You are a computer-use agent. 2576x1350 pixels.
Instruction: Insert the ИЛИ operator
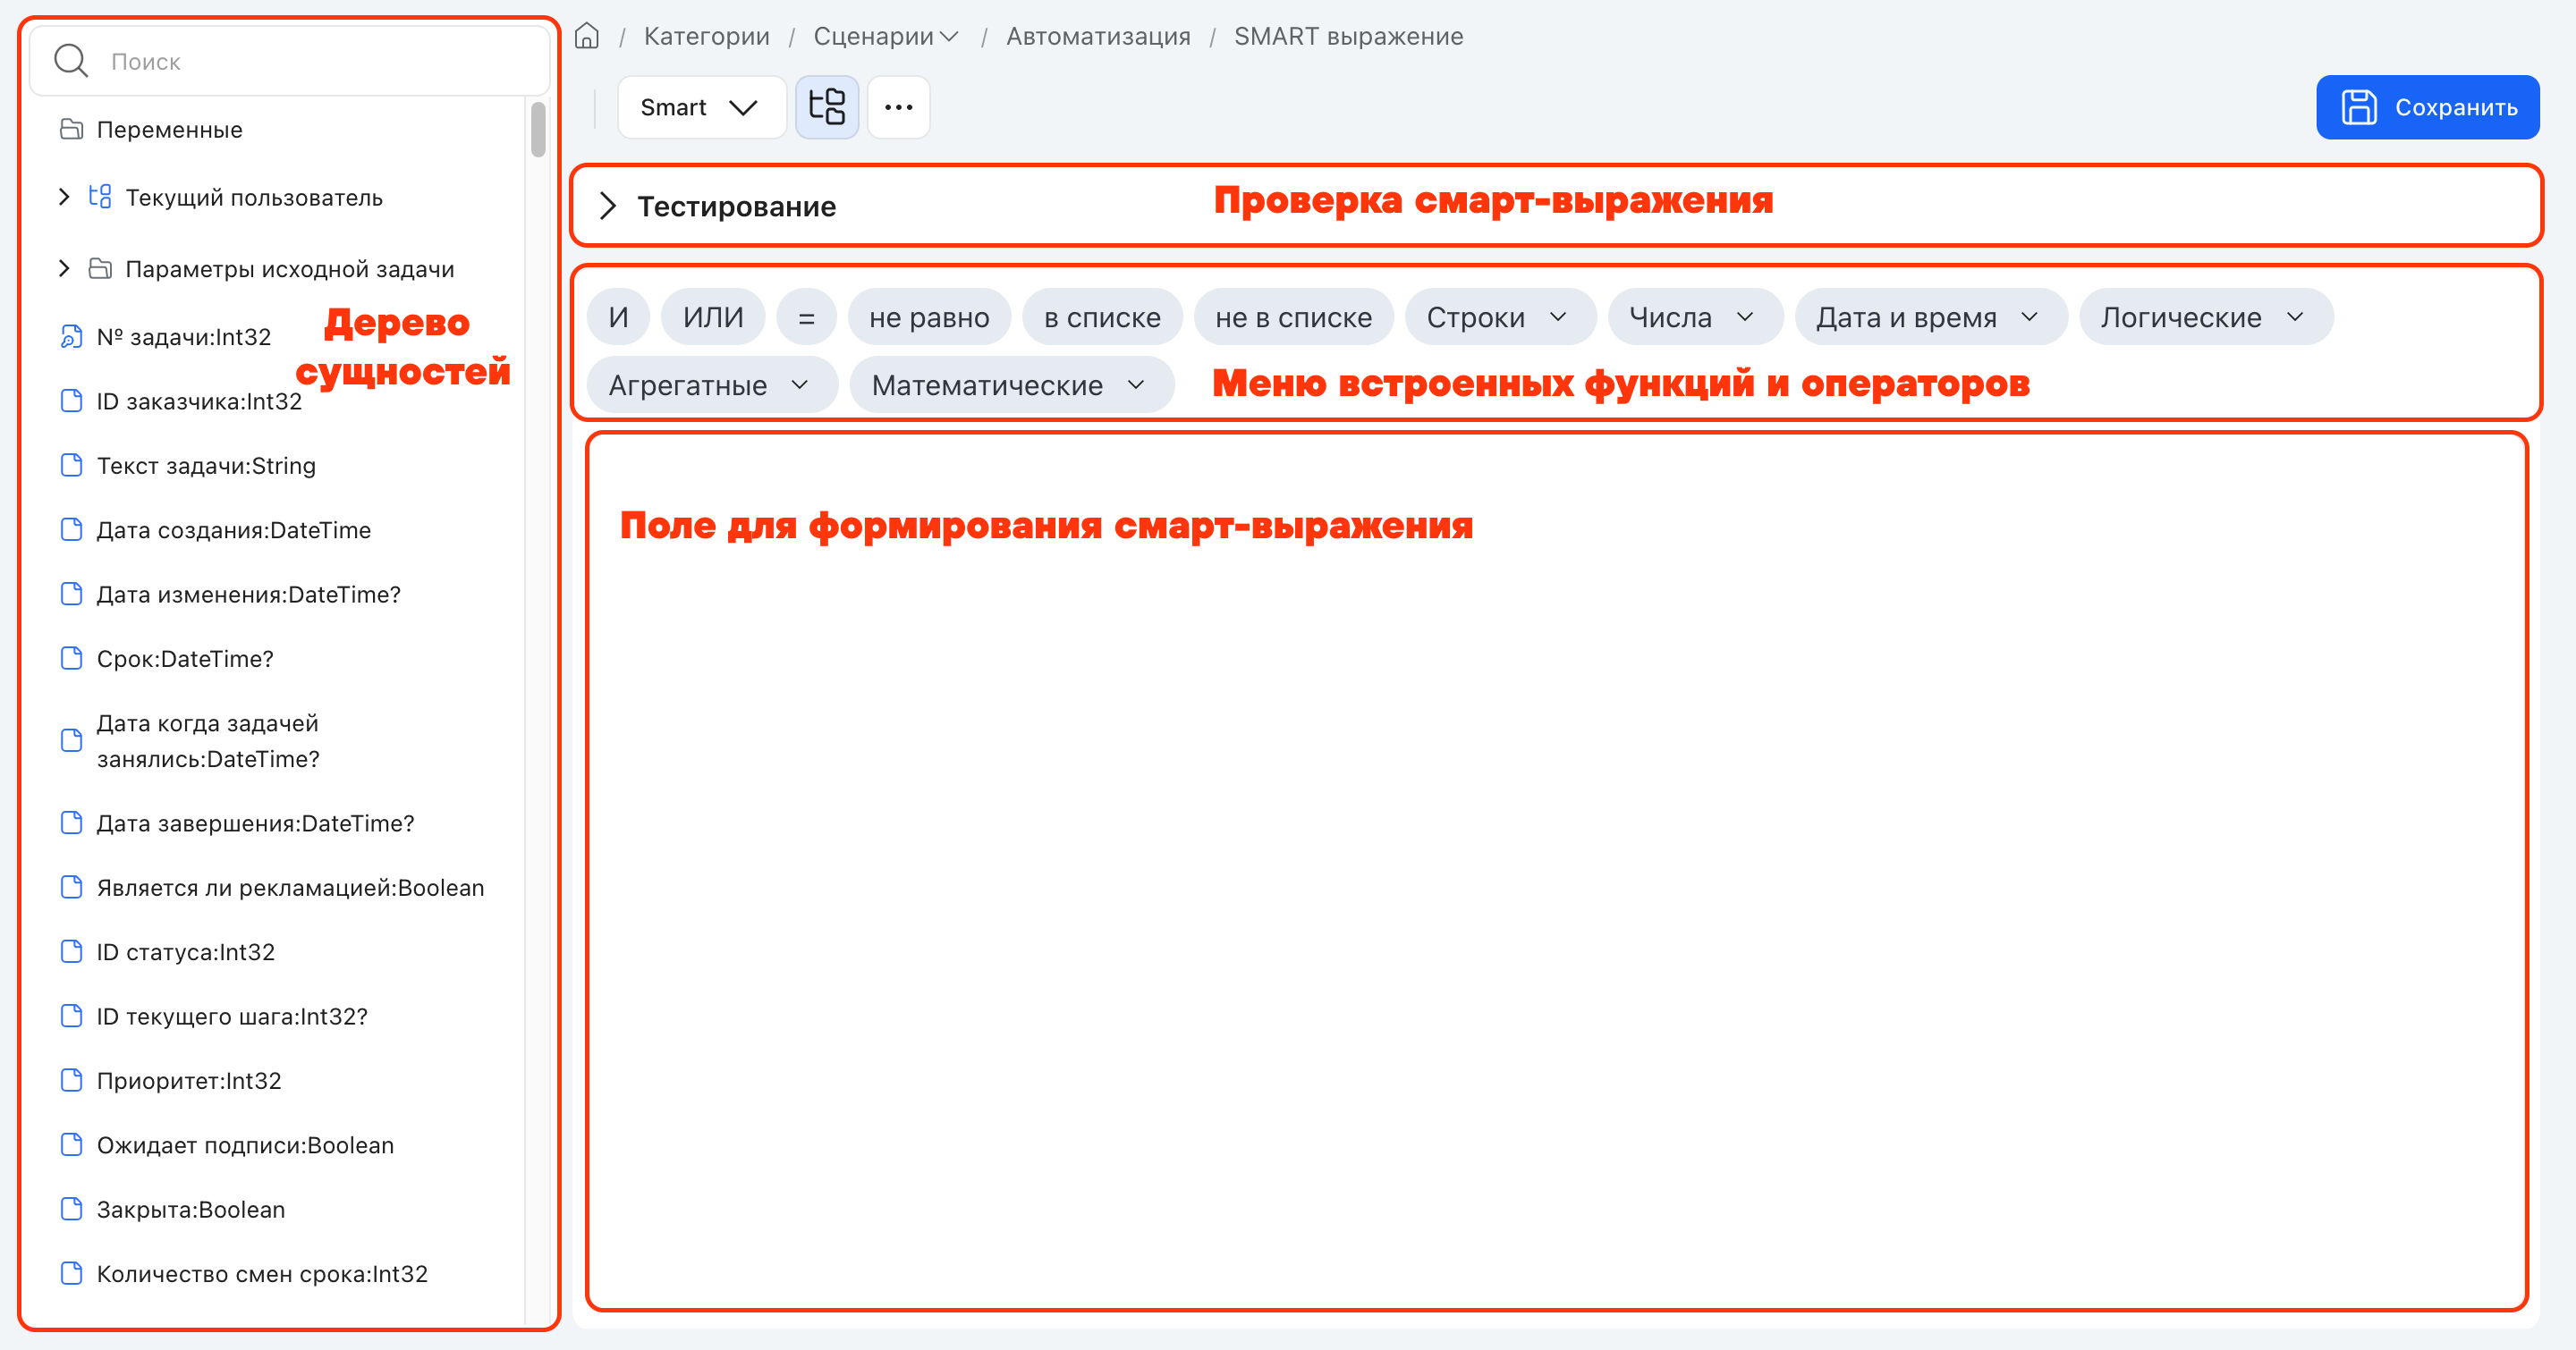713,317
